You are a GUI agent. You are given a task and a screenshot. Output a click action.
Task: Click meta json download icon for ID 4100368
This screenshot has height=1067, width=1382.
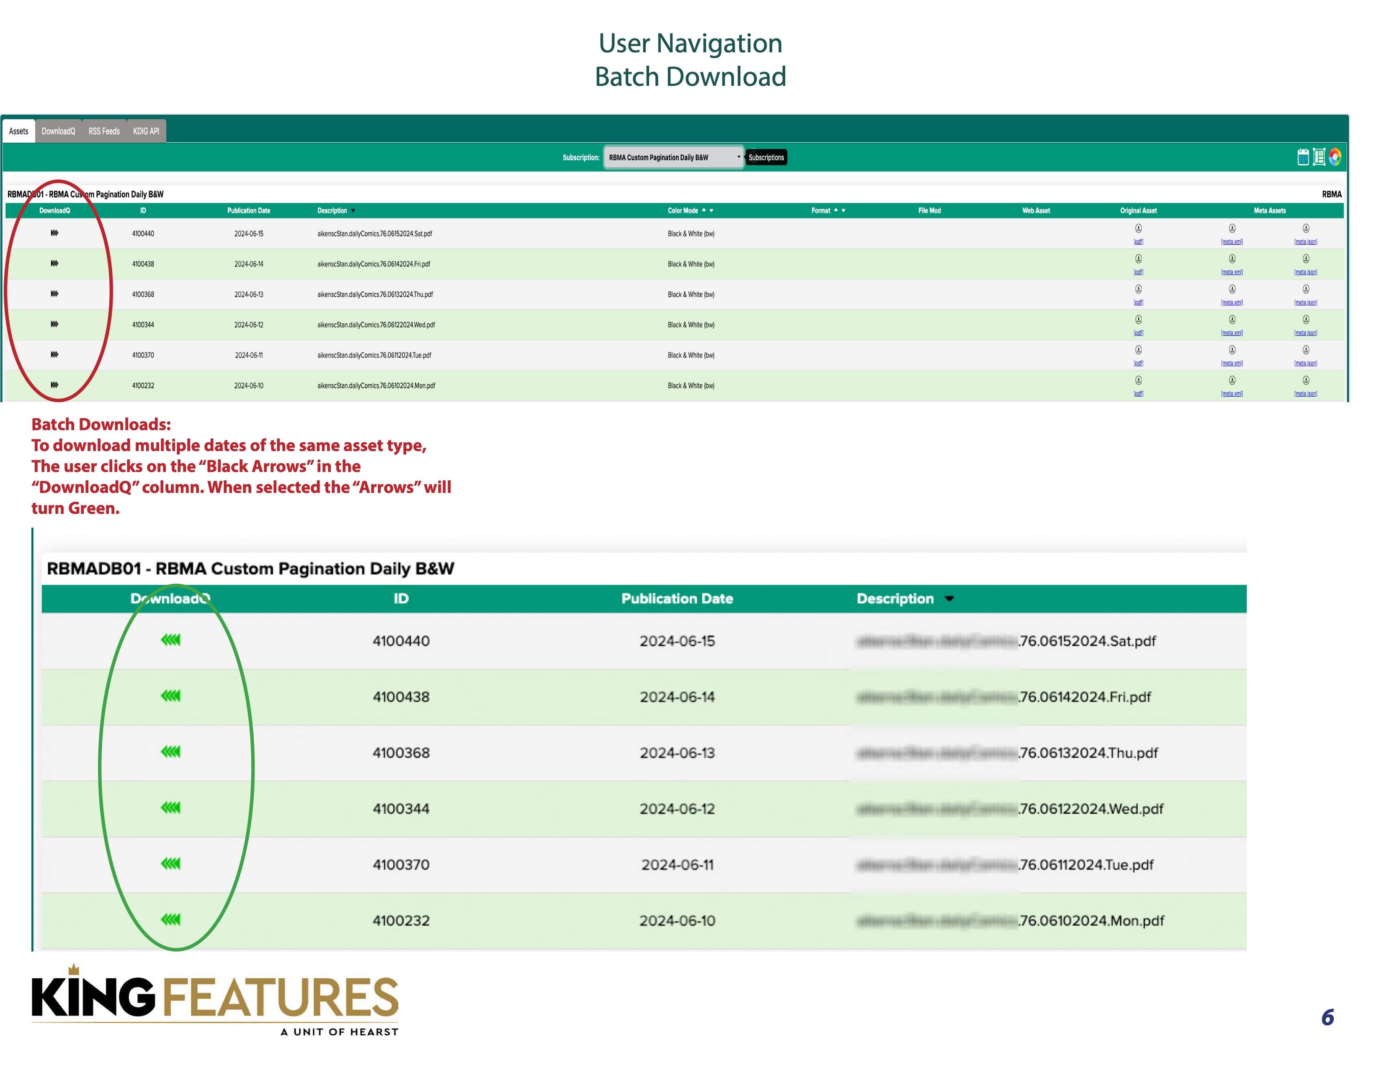click(1305, 289)
